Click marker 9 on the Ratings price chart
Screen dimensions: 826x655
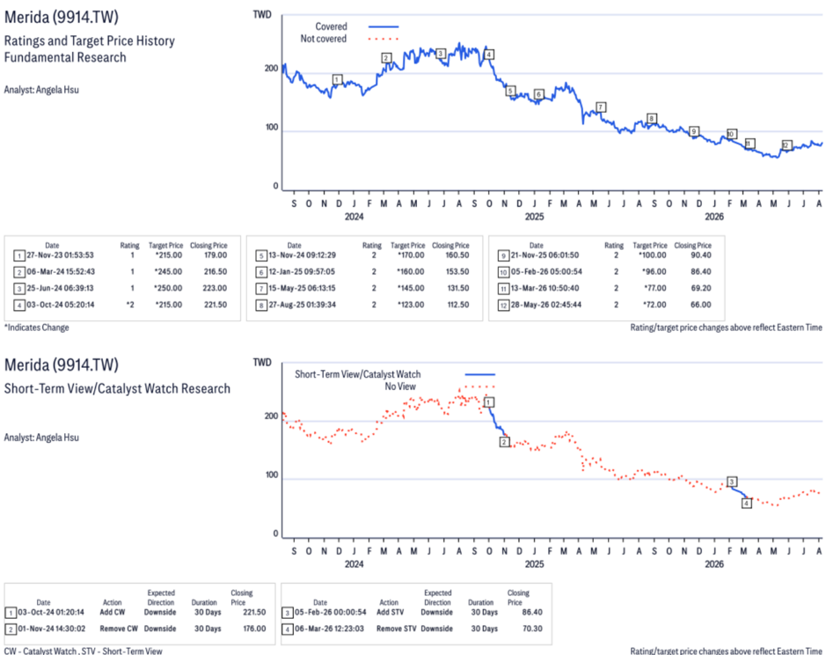click(x=694, y=131)
